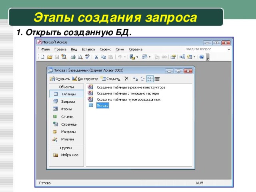Viewport: 256px width, 192px height.
Task: Select the Погода table entry
Action: (x=102, y=106)
